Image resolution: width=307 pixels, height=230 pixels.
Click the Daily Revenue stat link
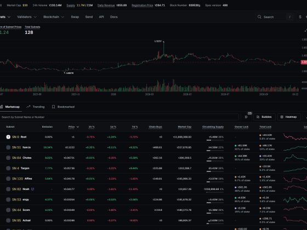[x=106, y=5]
